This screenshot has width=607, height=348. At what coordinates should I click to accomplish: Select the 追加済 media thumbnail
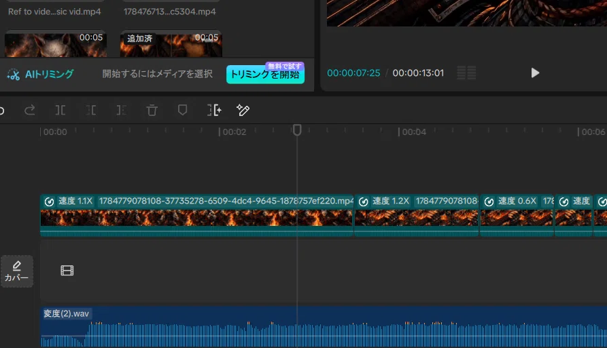[x=171, y=43]
